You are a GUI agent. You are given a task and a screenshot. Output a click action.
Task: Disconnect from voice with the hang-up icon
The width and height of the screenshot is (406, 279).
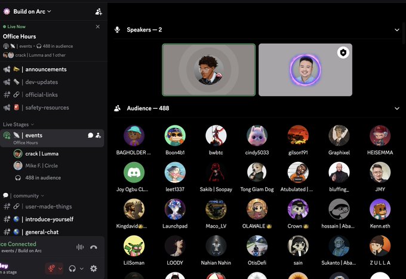[x=94, y=247]
